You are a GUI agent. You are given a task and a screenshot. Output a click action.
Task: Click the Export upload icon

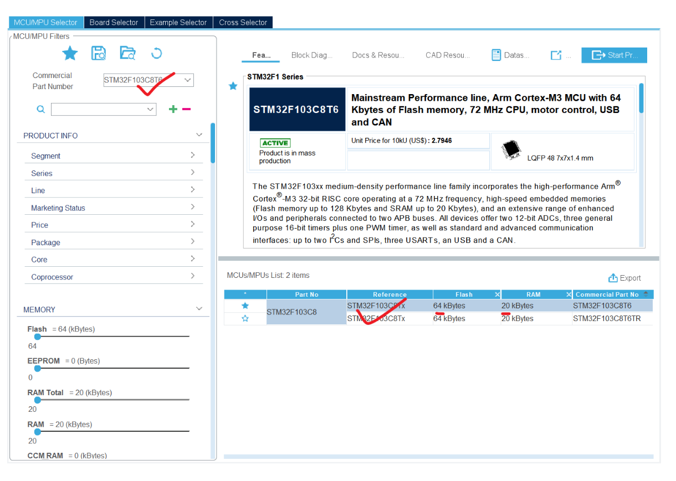point(613,278)
